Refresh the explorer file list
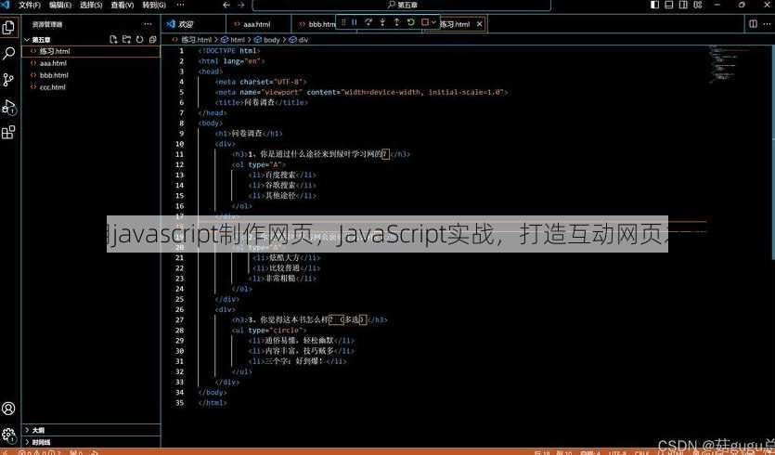775x455 pixels. tap(140, 40)
